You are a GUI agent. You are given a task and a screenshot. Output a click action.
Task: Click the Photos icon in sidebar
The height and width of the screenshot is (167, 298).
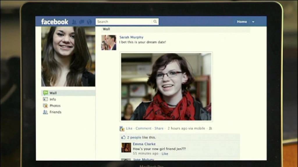click(x=45, y=106)
